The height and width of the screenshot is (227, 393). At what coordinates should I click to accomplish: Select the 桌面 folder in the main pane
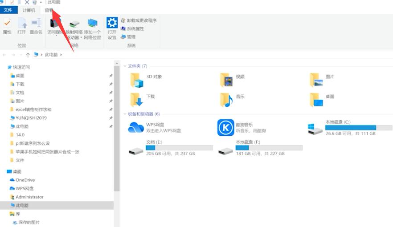[x=316, y=100]
